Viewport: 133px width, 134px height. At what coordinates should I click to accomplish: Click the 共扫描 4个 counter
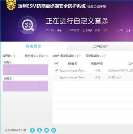pos(54,30)
